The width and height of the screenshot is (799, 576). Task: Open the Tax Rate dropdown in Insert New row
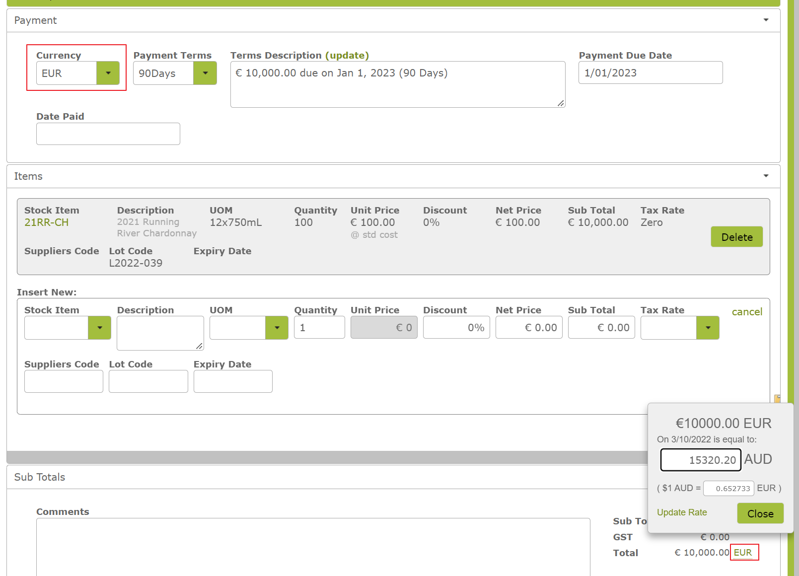[708, 327]
